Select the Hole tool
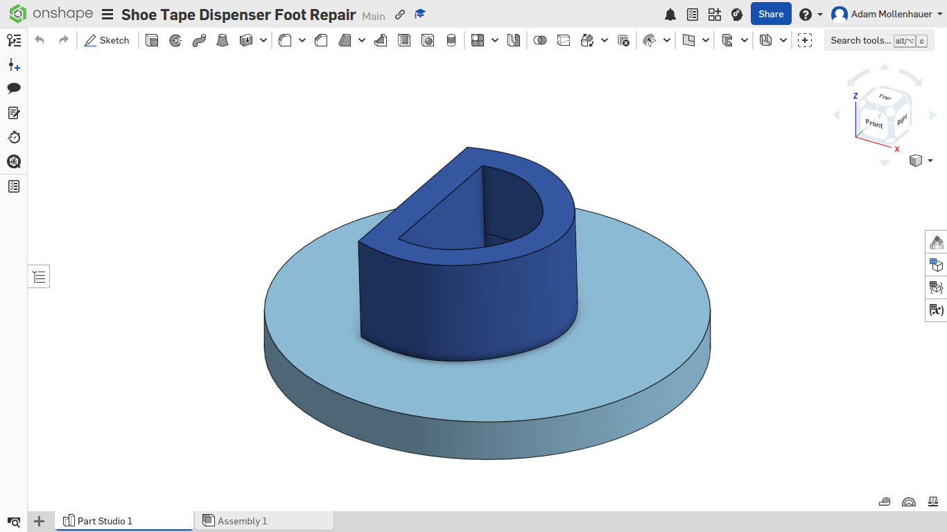This screenshot has width=947, height=532. (428, 40)
